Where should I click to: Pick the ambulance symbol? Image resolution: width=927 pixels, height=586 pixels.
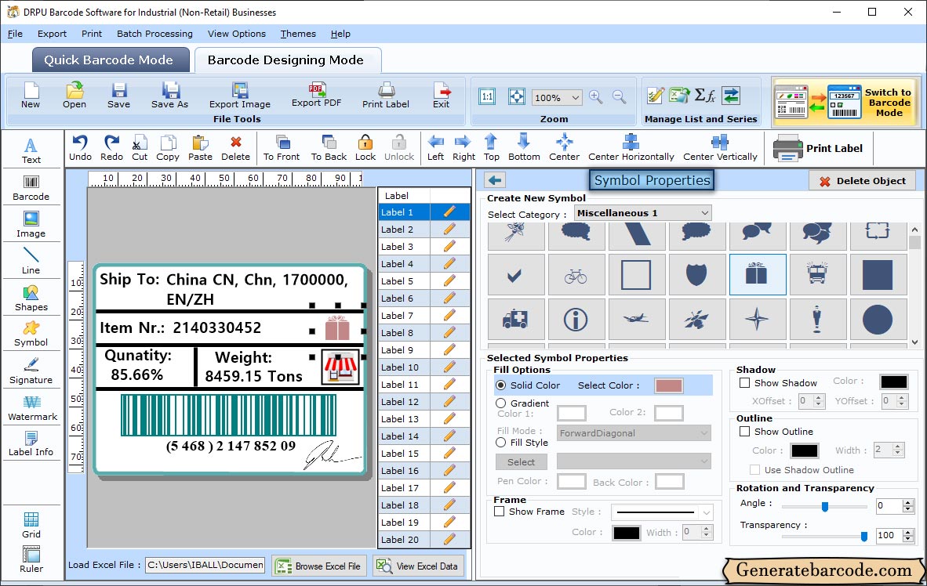click(x=515, y=320)
